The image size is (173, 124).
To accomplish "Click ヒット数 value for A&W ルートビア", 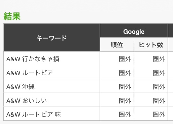I will coord(159,73).
